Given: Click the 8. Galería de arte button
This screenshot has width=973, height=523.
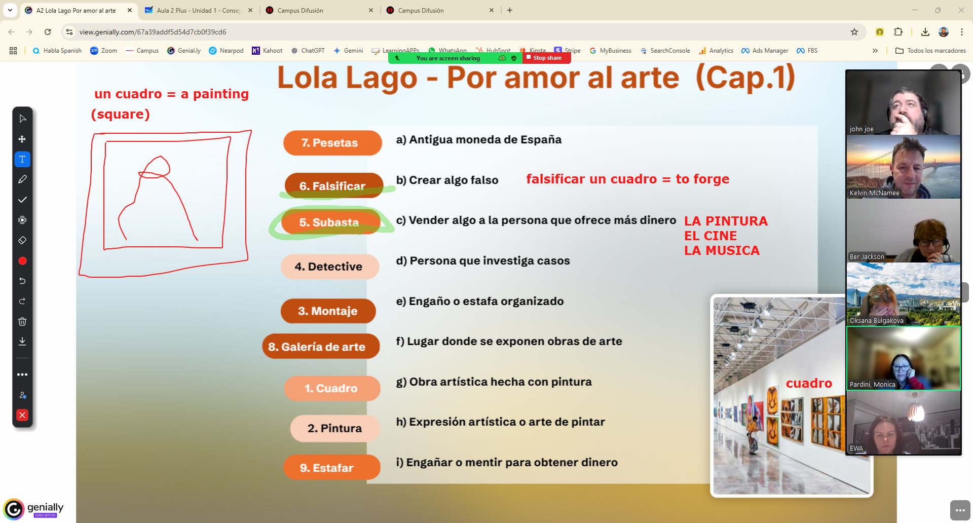Looking at the screenshot, I should tap(321, 347).
